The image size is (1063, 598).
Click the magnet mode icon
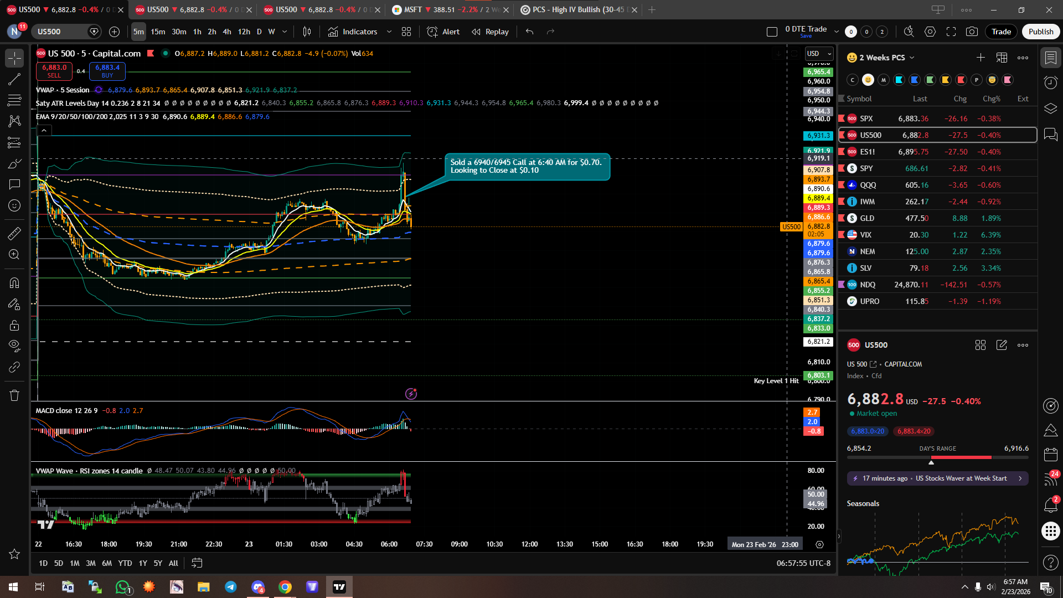tap(14, 283)
